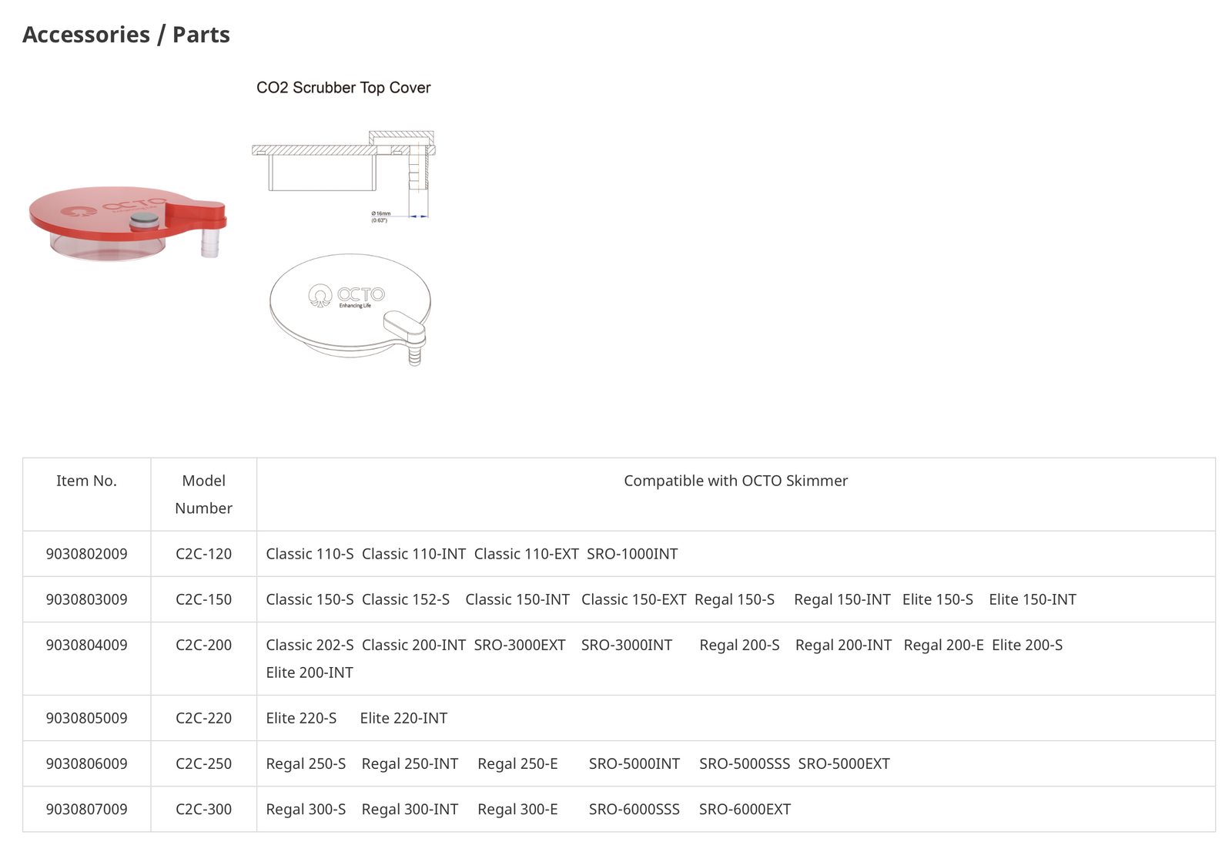Viewport: 1232px width, 852px height.
Task: Click Elite 200-S skimmer entry
Action: point(1027,645)
